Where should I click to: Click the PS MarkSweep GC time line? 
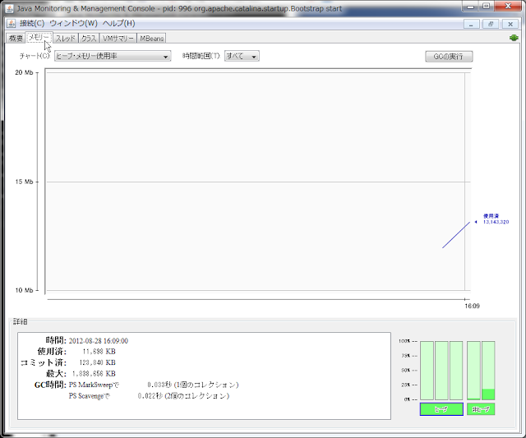pyautogui.click(x=154, y=385)
